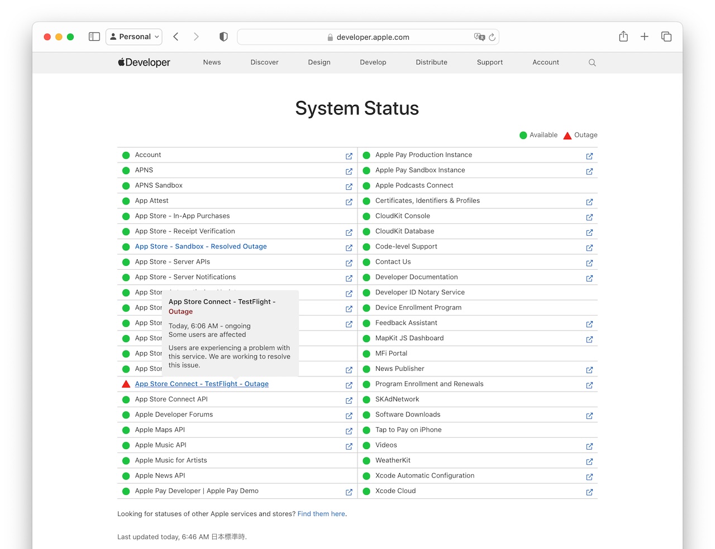This screenshot has height=549, width=715.
Task: Open the privacy shield report icon
Action: (223, 37)
